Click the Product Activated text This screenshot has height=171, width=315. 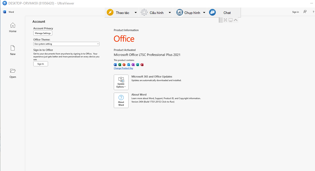click(125, 50)
